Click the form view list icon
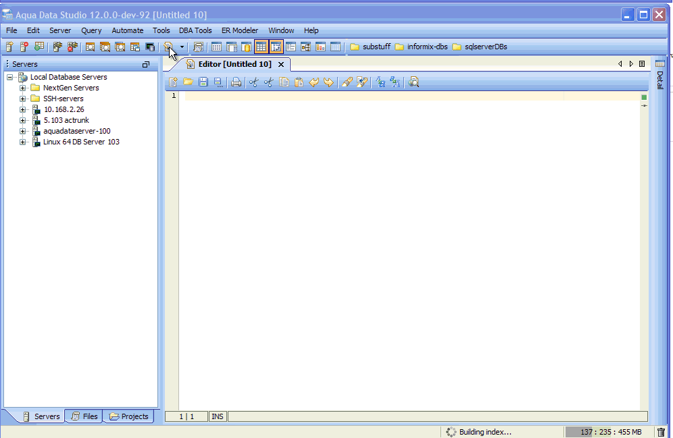673x438 pixels. pyautogui.click(x=291, y=47)
